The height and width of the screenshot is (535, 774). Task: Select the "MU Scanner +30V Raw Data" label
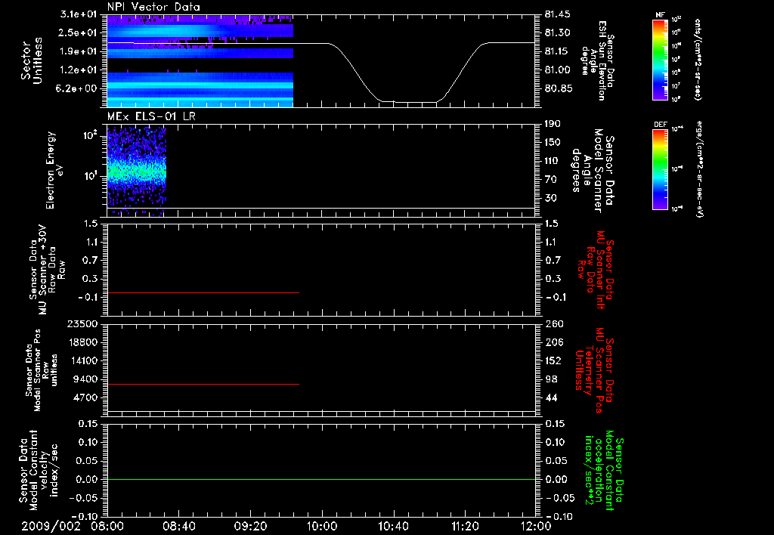tap(48, 271)
